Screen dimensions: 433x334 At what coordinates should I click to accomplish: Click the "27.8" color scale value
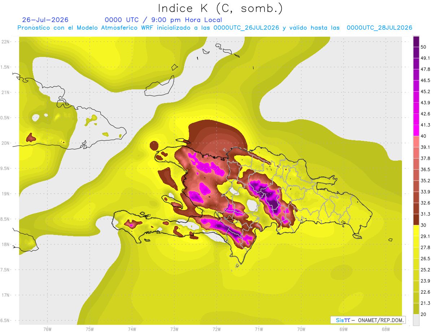point(425,248)
